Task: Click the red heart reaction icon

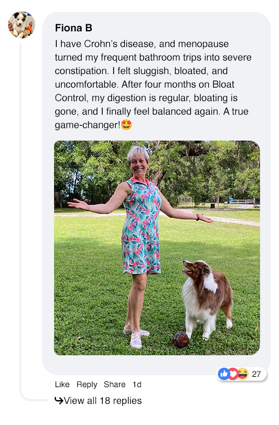Action: tap(233, 374)
